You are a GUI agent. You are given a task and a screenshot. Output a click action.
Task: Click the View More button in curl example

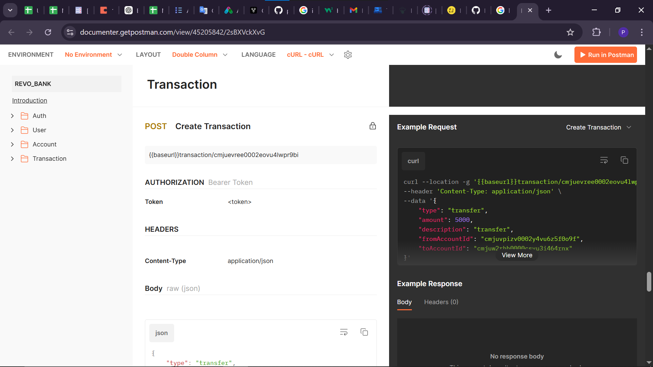517,255
